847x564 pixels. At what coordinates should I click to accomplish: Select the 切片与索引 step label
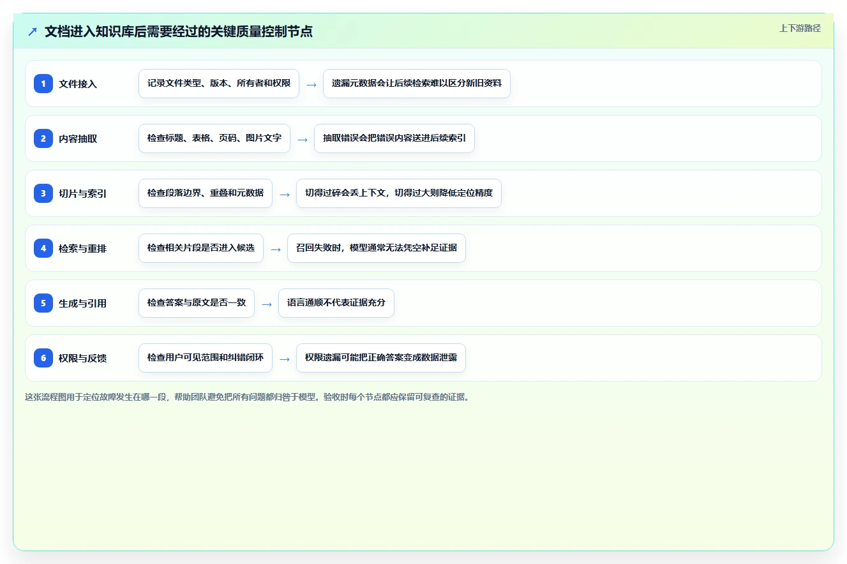(82, 194)
